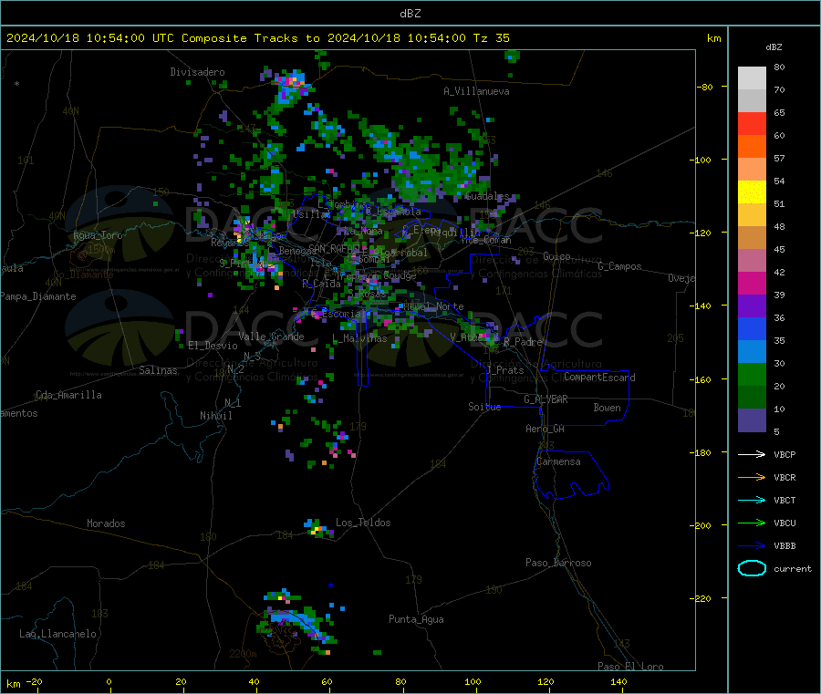Click the 'Salinas' map label
The image size is (821, 694).
point(158,370)
